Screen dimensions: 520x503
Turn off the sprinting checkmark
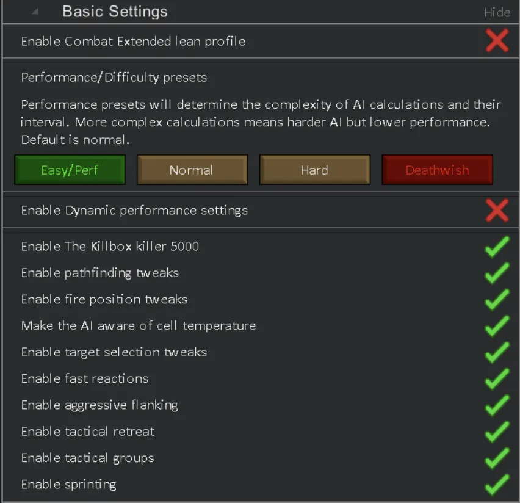[x=497, y=485]
